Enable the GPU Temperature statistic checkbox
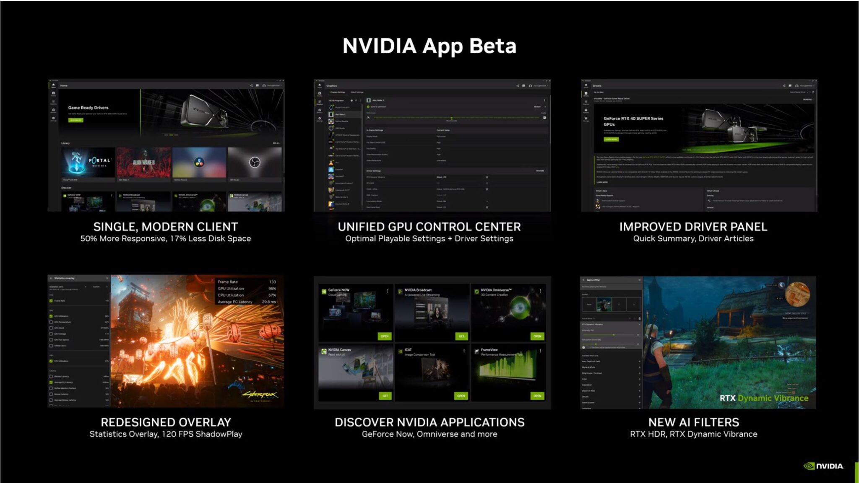 pos(51,322)
